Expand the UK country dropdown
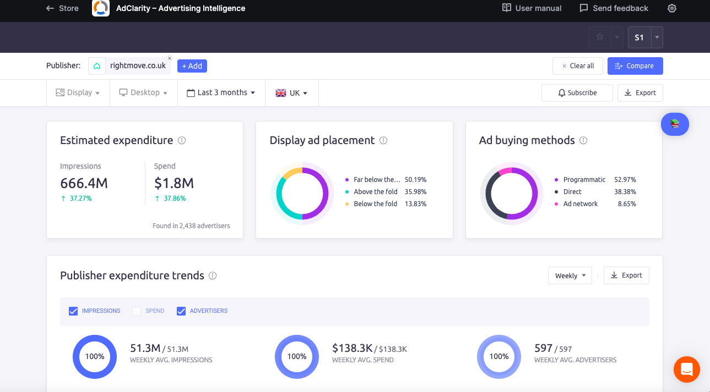The width and height of the screenshot is (710, 392). (291, 93)
